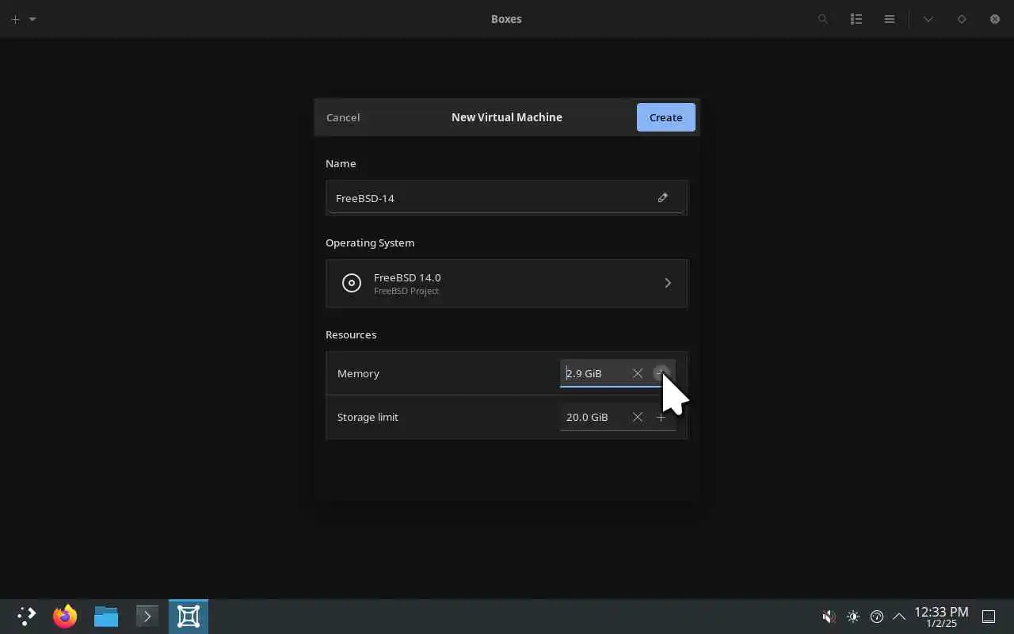
Task: Open the hamburger main menu
Action: [890, 19]
